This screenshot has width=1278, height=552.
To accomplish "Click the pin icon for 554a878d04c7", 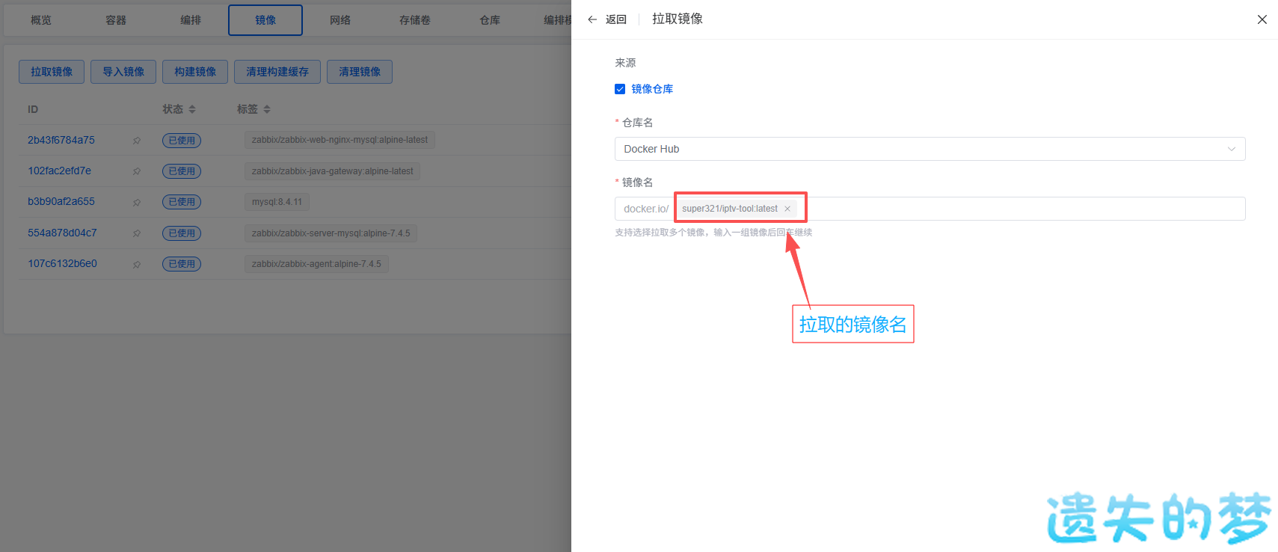I will [137, 233].
